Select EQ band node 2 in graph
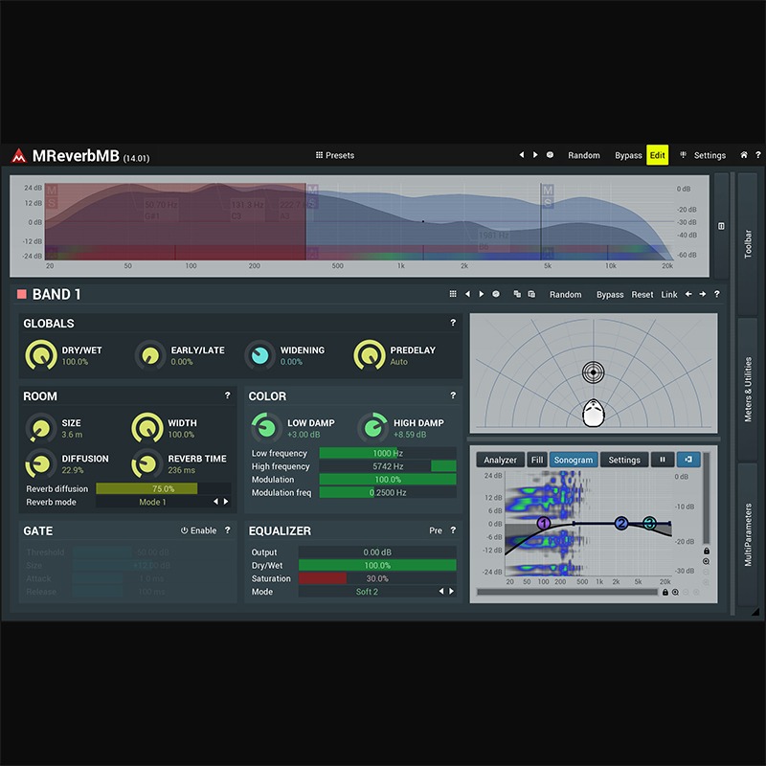The image size is (766, 766). [x=620, y=523]
